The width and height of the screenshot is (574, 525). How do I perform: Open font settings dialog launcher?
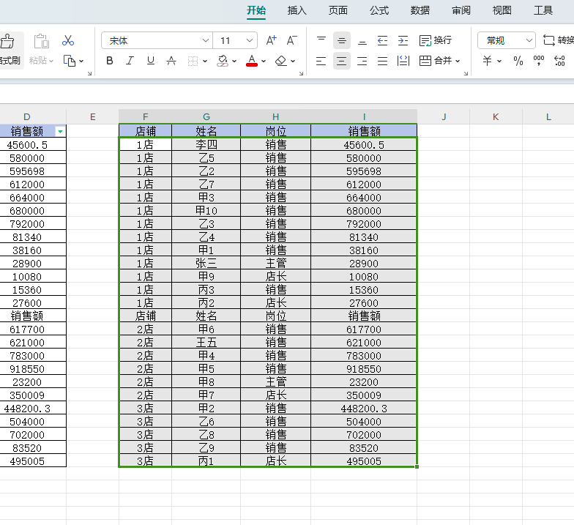click(301, 73)
